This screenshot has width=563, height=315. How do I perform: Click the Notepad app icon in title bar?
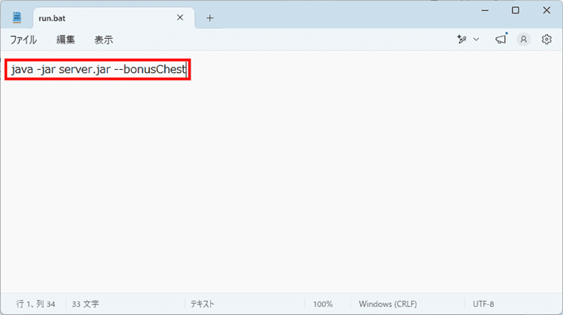[x=17, y=17]
